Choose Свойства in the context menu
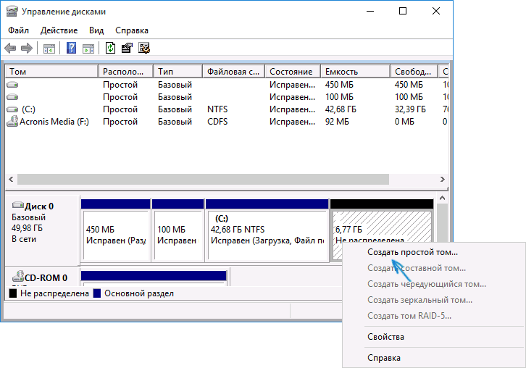The image size is (526, 368). tap(385, 337)
